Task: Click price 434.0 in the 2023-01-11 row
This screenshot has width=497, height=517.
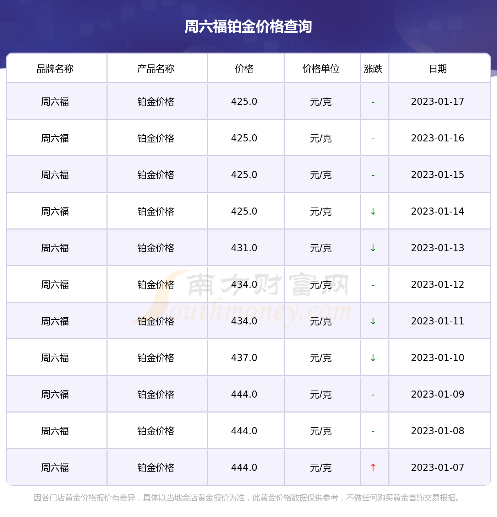Action: pos(244,321)
